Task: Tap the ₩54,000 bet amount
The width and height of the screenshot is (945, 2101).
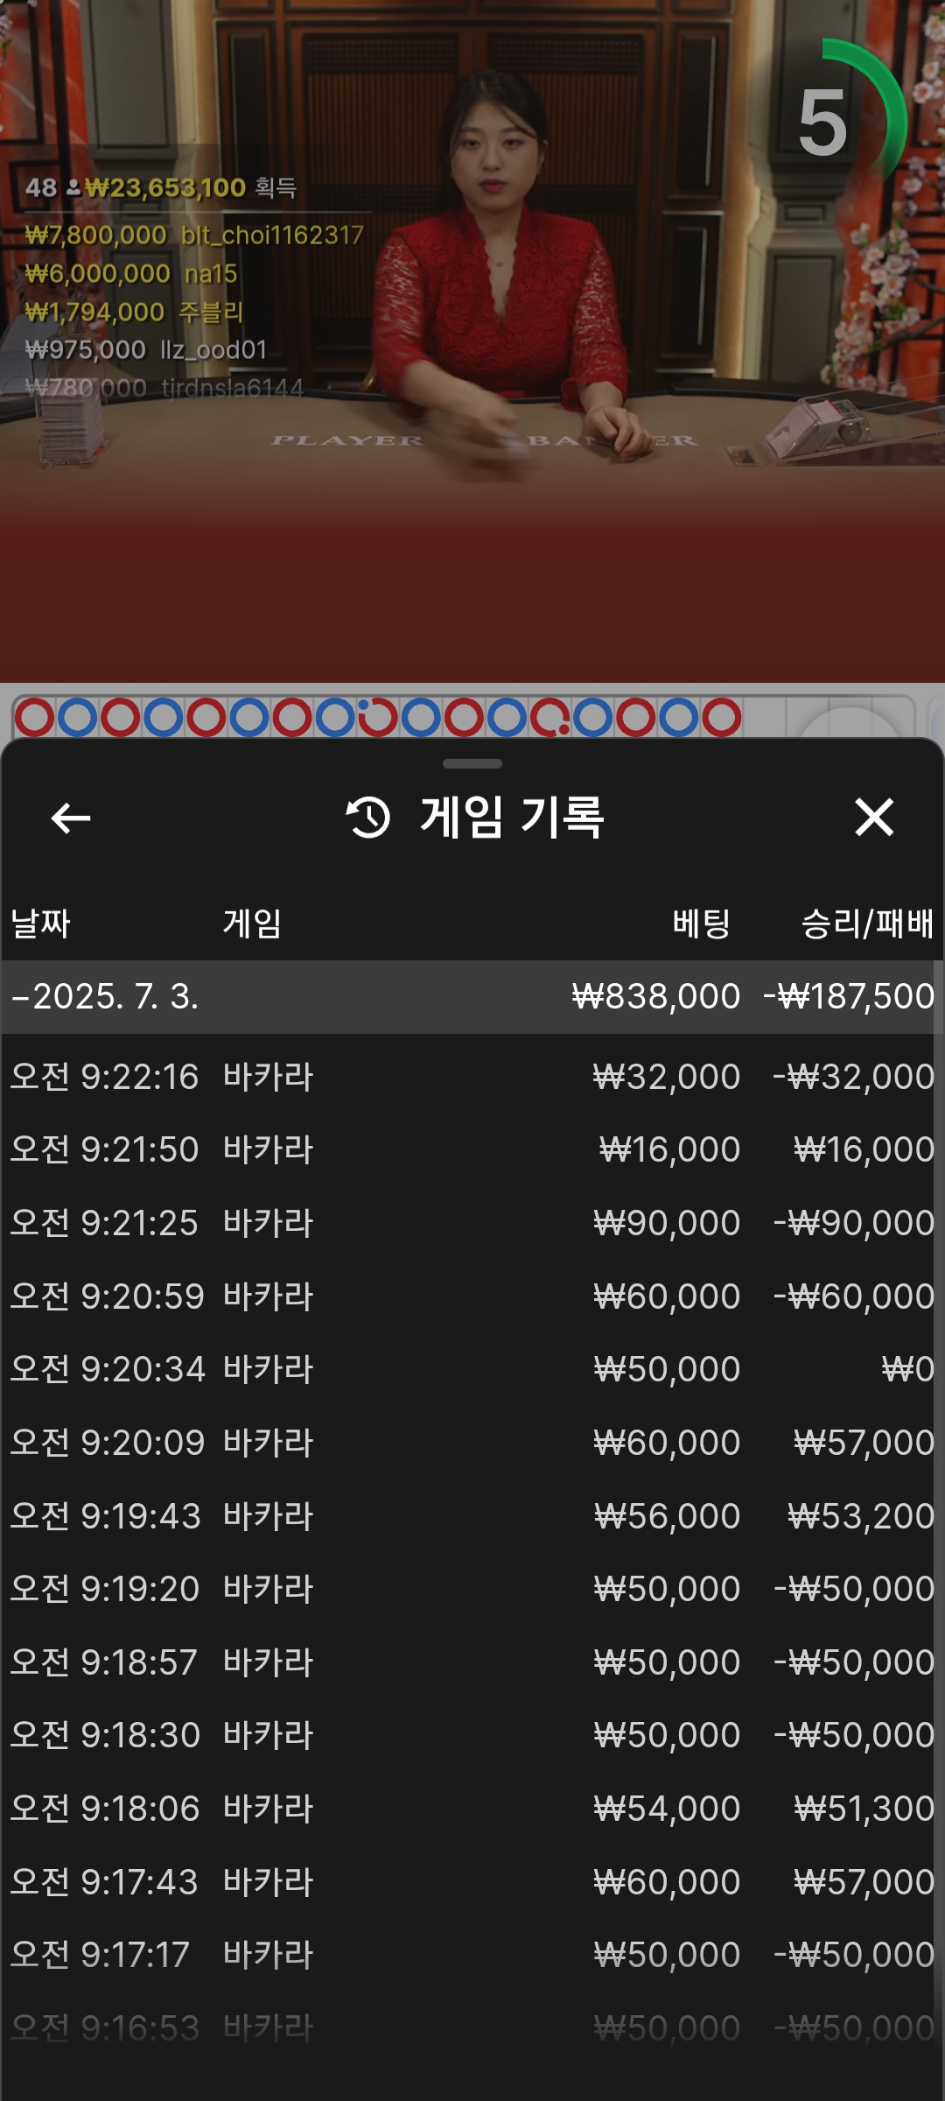Action: 667,1809
